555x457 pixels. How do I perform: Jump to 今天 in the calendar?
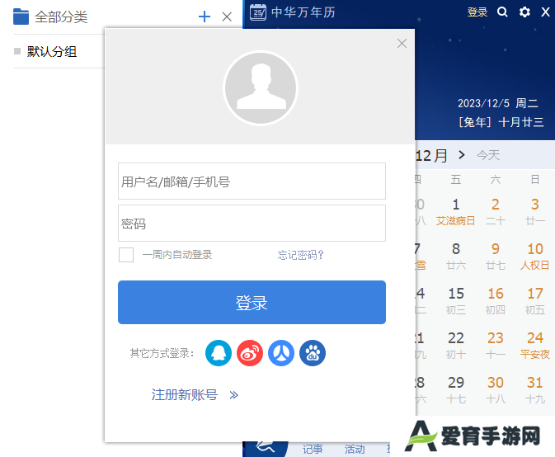click(488, 155)
